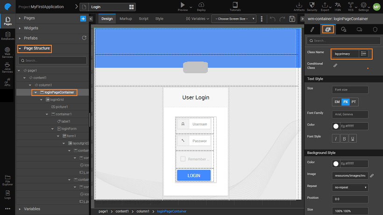The width and height of the screenshot is (383, 215).
Task: Click the text Color swatch circle
Action: [335, 126]
